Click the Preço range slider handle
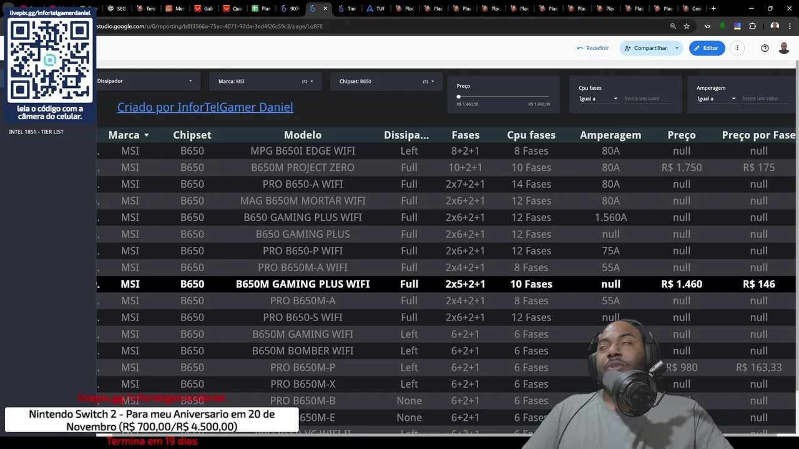The width and height of the screenshot is (799, 449). pos(458,97)
